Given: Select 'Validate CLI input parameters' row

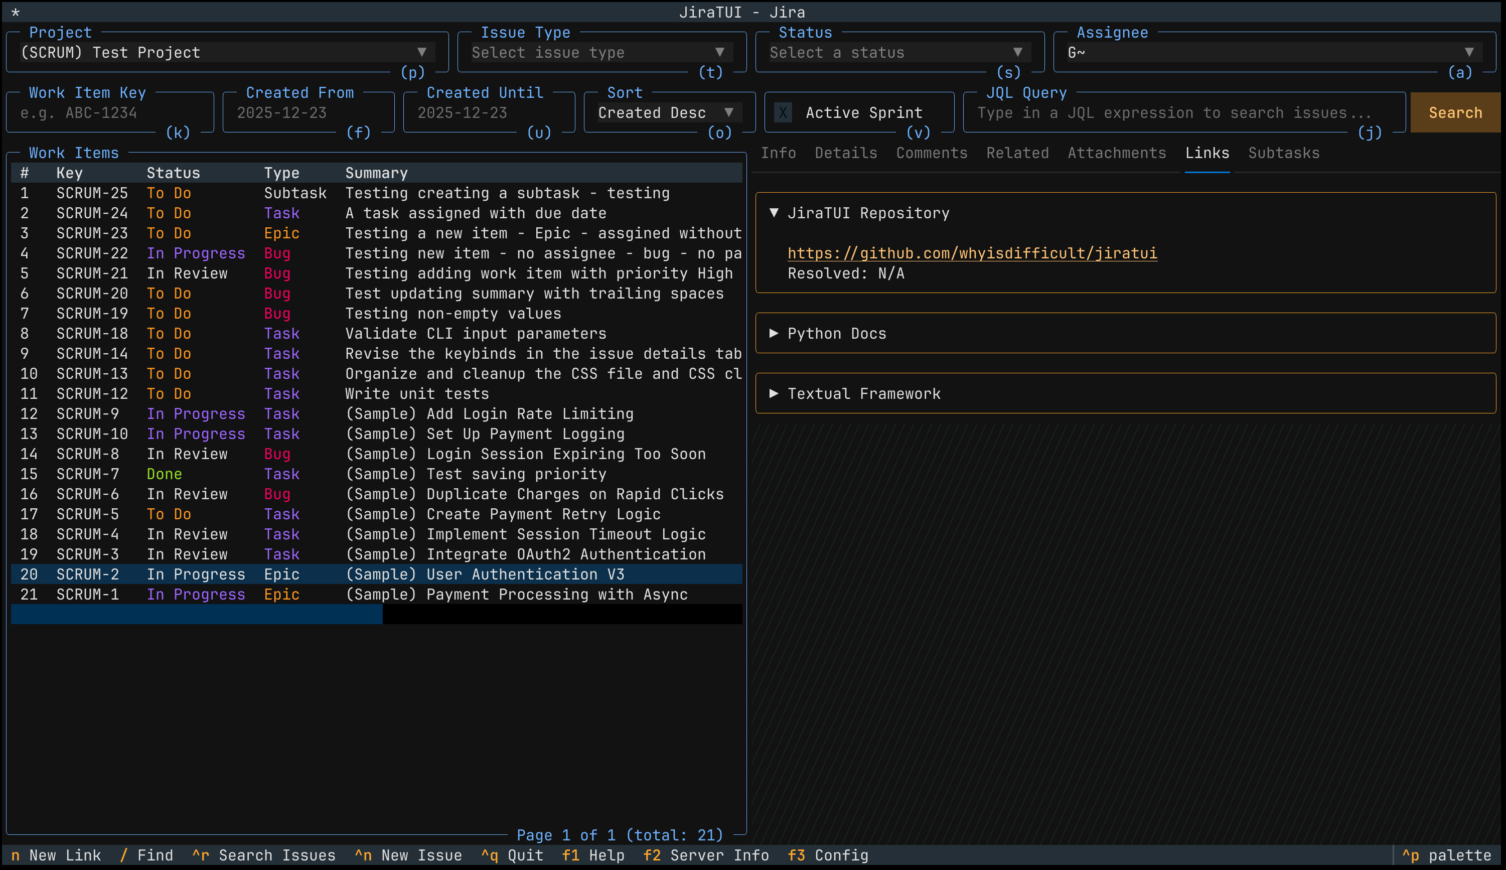Looking at the screenshot, I should click(x=376, y=334).
